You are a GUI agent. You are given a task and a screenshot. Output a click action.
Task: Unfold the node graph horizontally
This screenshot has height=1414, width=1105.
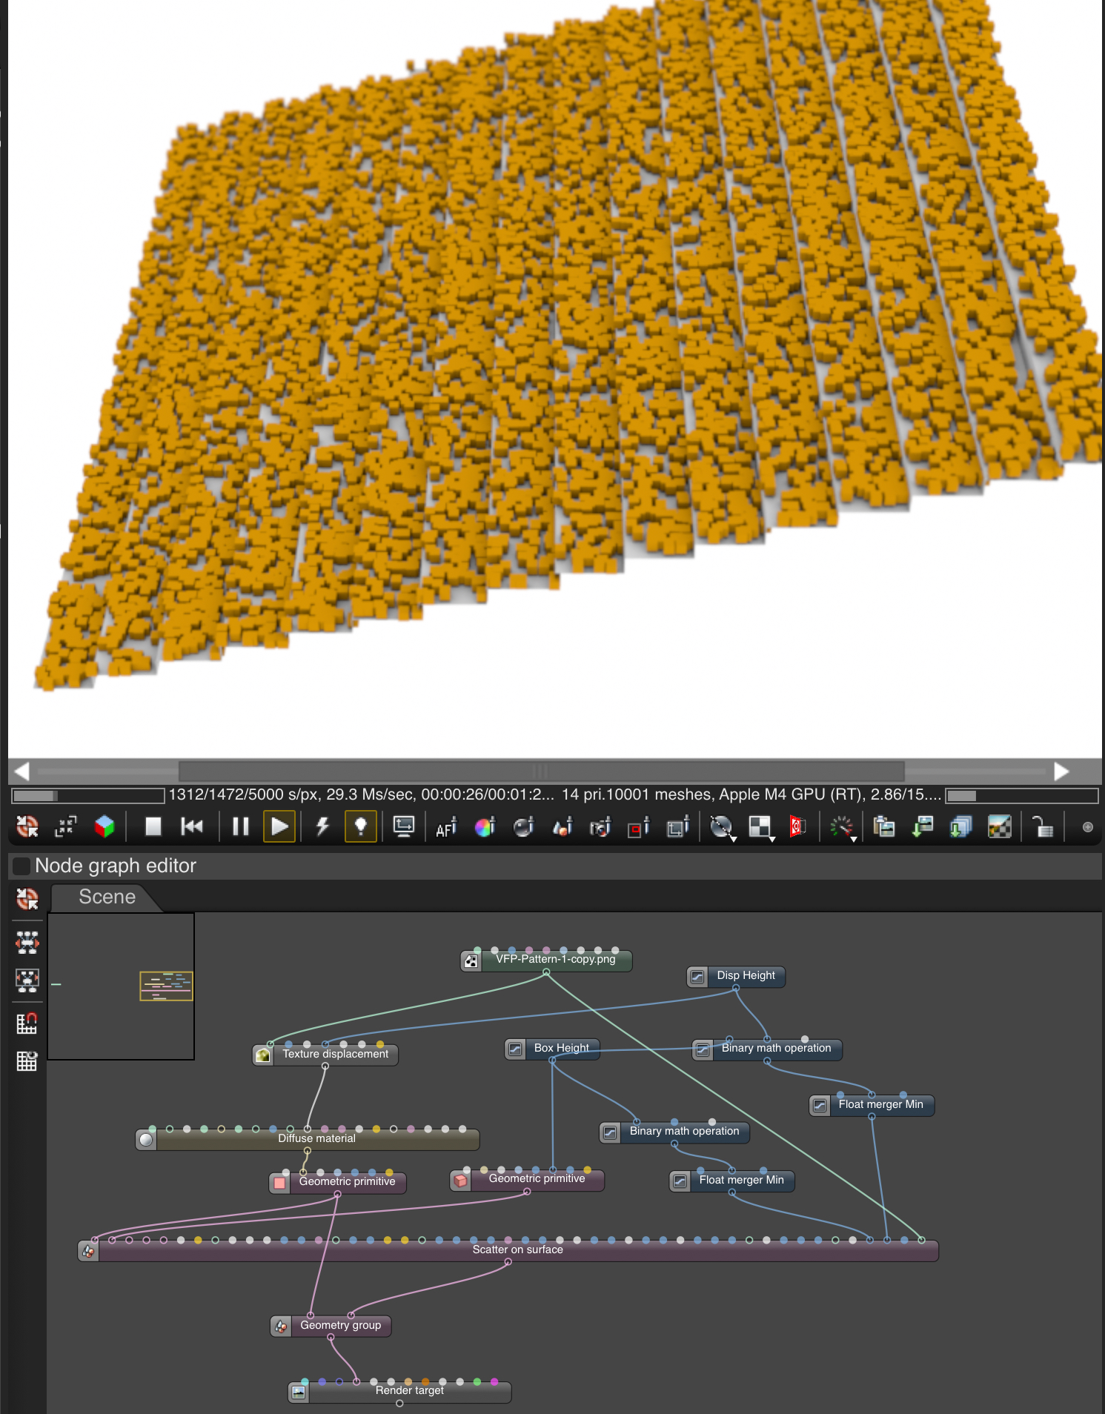point(27,942)
